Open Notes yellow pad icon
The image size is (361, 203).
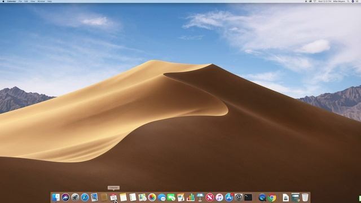123,197
